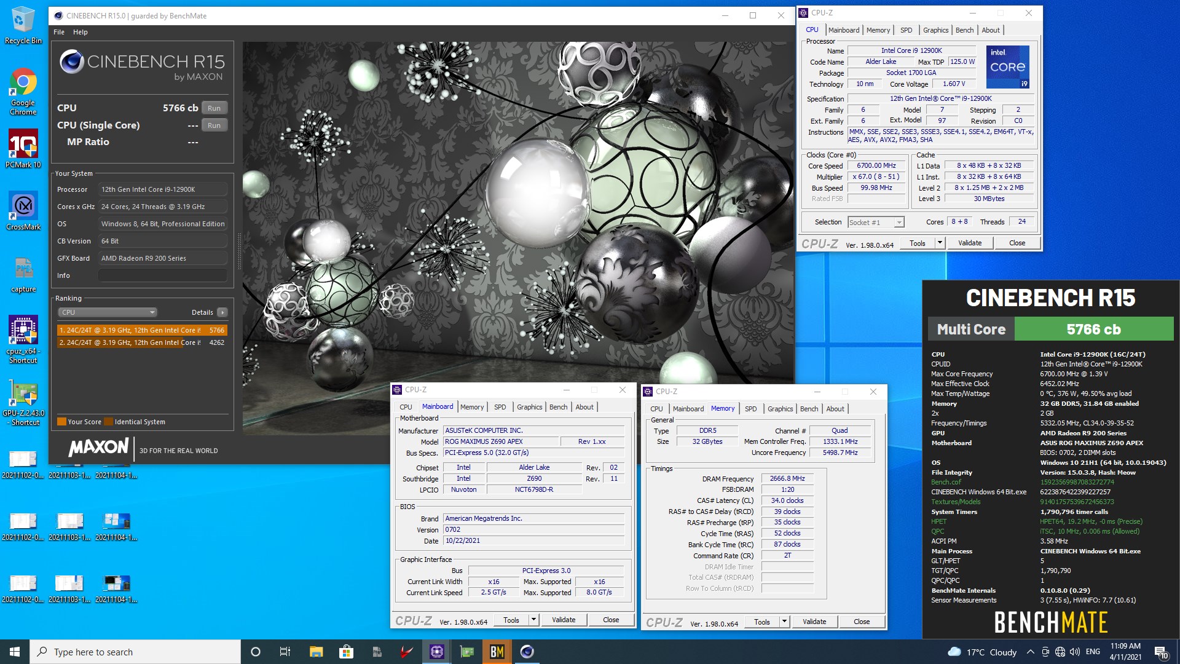Open the File menu in Cinebench
1180x664 pixels.
59,32
